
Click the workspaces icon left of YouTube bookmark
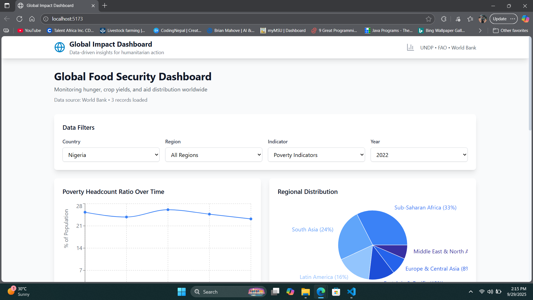pyautogui.click(x=6, y=31)
